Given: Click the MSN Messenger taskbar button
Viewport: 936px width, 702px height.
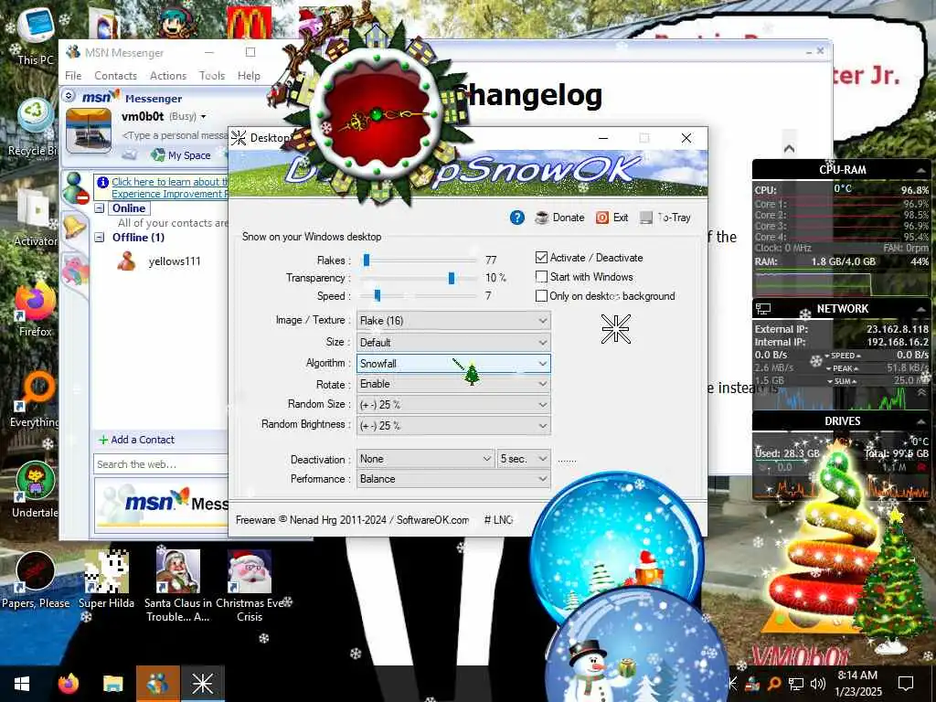Looking at the screenshot, I should [x=157, y=684].
